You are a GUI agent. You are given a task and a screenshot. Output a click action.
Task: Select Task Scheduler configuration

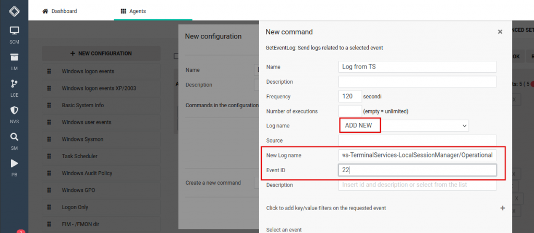point(101,156)
